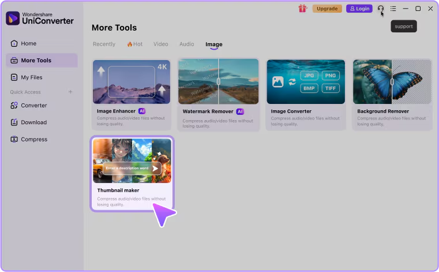Click the My Files icon in sidebar
The width and height of the screenshot is (439, 272).
[x=14, y=77]
